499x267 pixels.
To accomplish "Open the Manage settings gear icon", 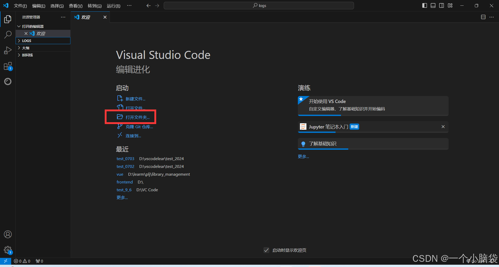I will (8, 250).
